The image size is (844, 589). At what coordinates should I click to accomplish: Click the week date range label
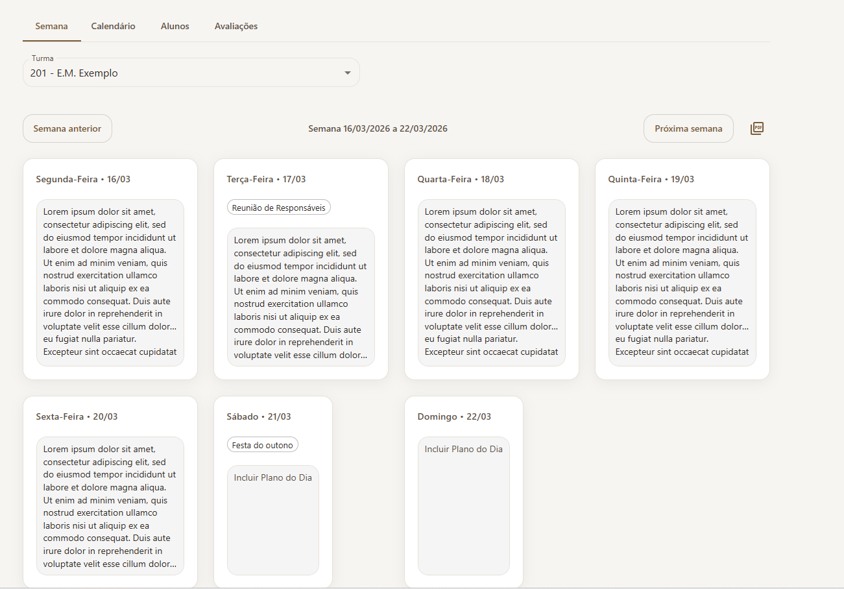pyautogui.click(x=378, y=128)
